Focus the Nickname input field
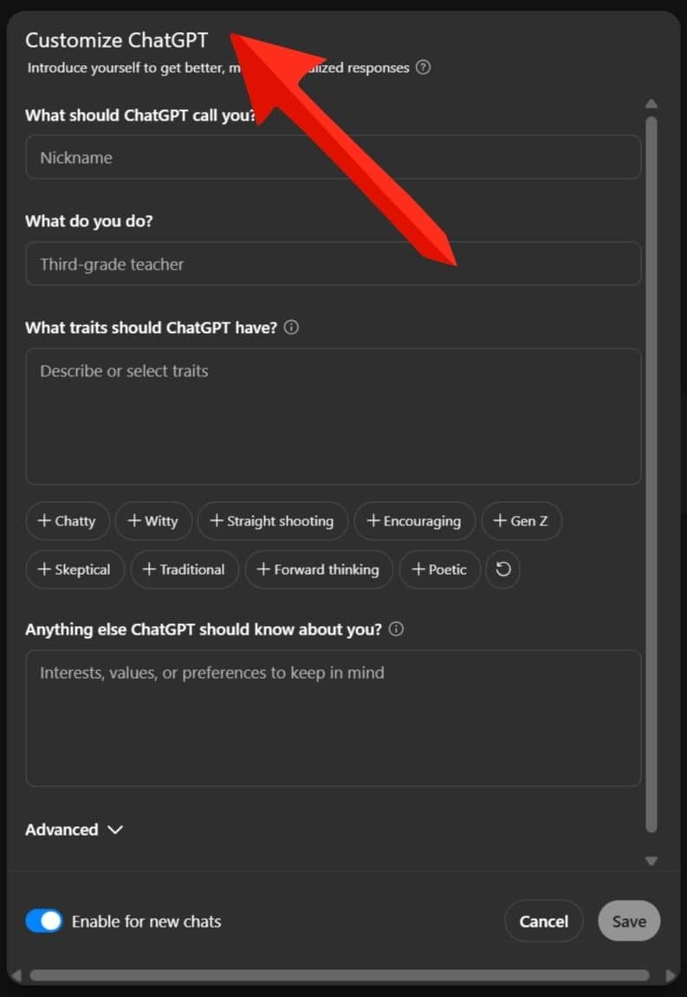 click(x=333, y=157)
